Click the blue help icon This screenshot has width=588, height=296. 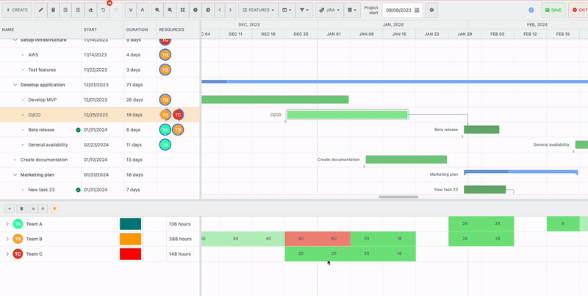click(x=531, y=10)
